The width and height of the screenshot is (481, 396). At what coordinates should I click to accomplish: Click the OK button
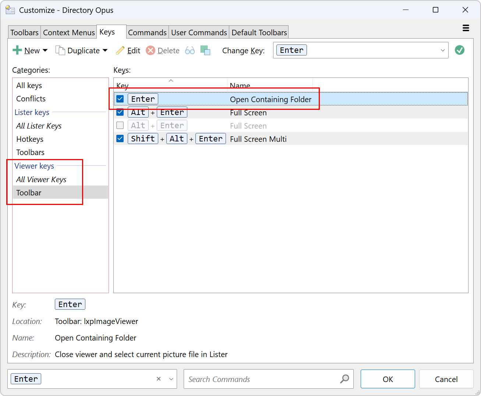click(388, 379)
